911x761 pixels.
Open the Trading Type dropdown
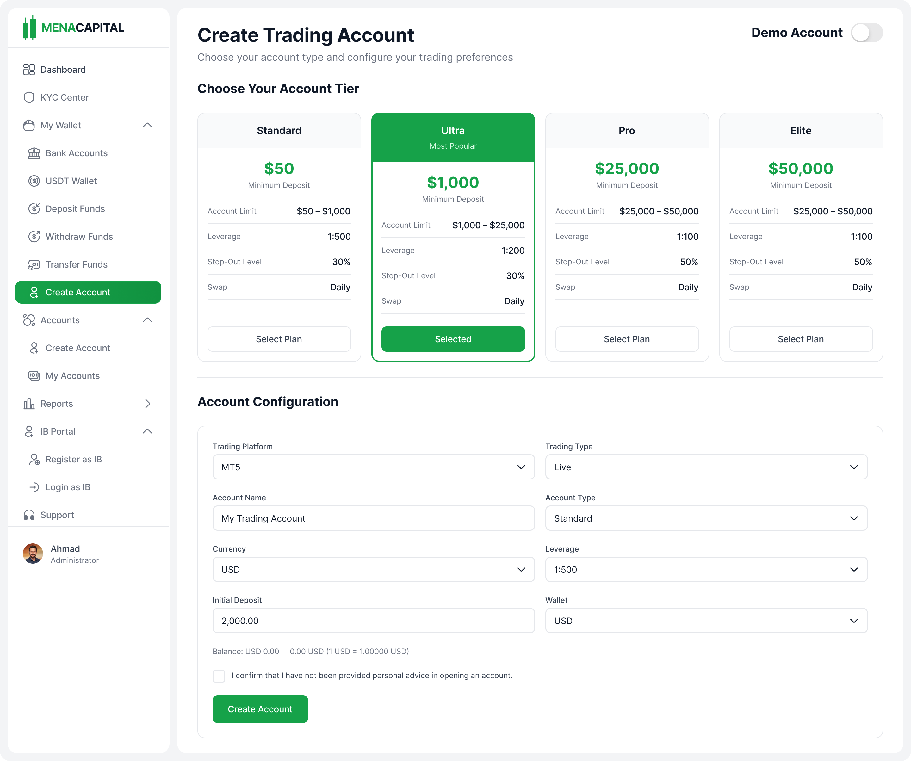click(x=706, y=467)
